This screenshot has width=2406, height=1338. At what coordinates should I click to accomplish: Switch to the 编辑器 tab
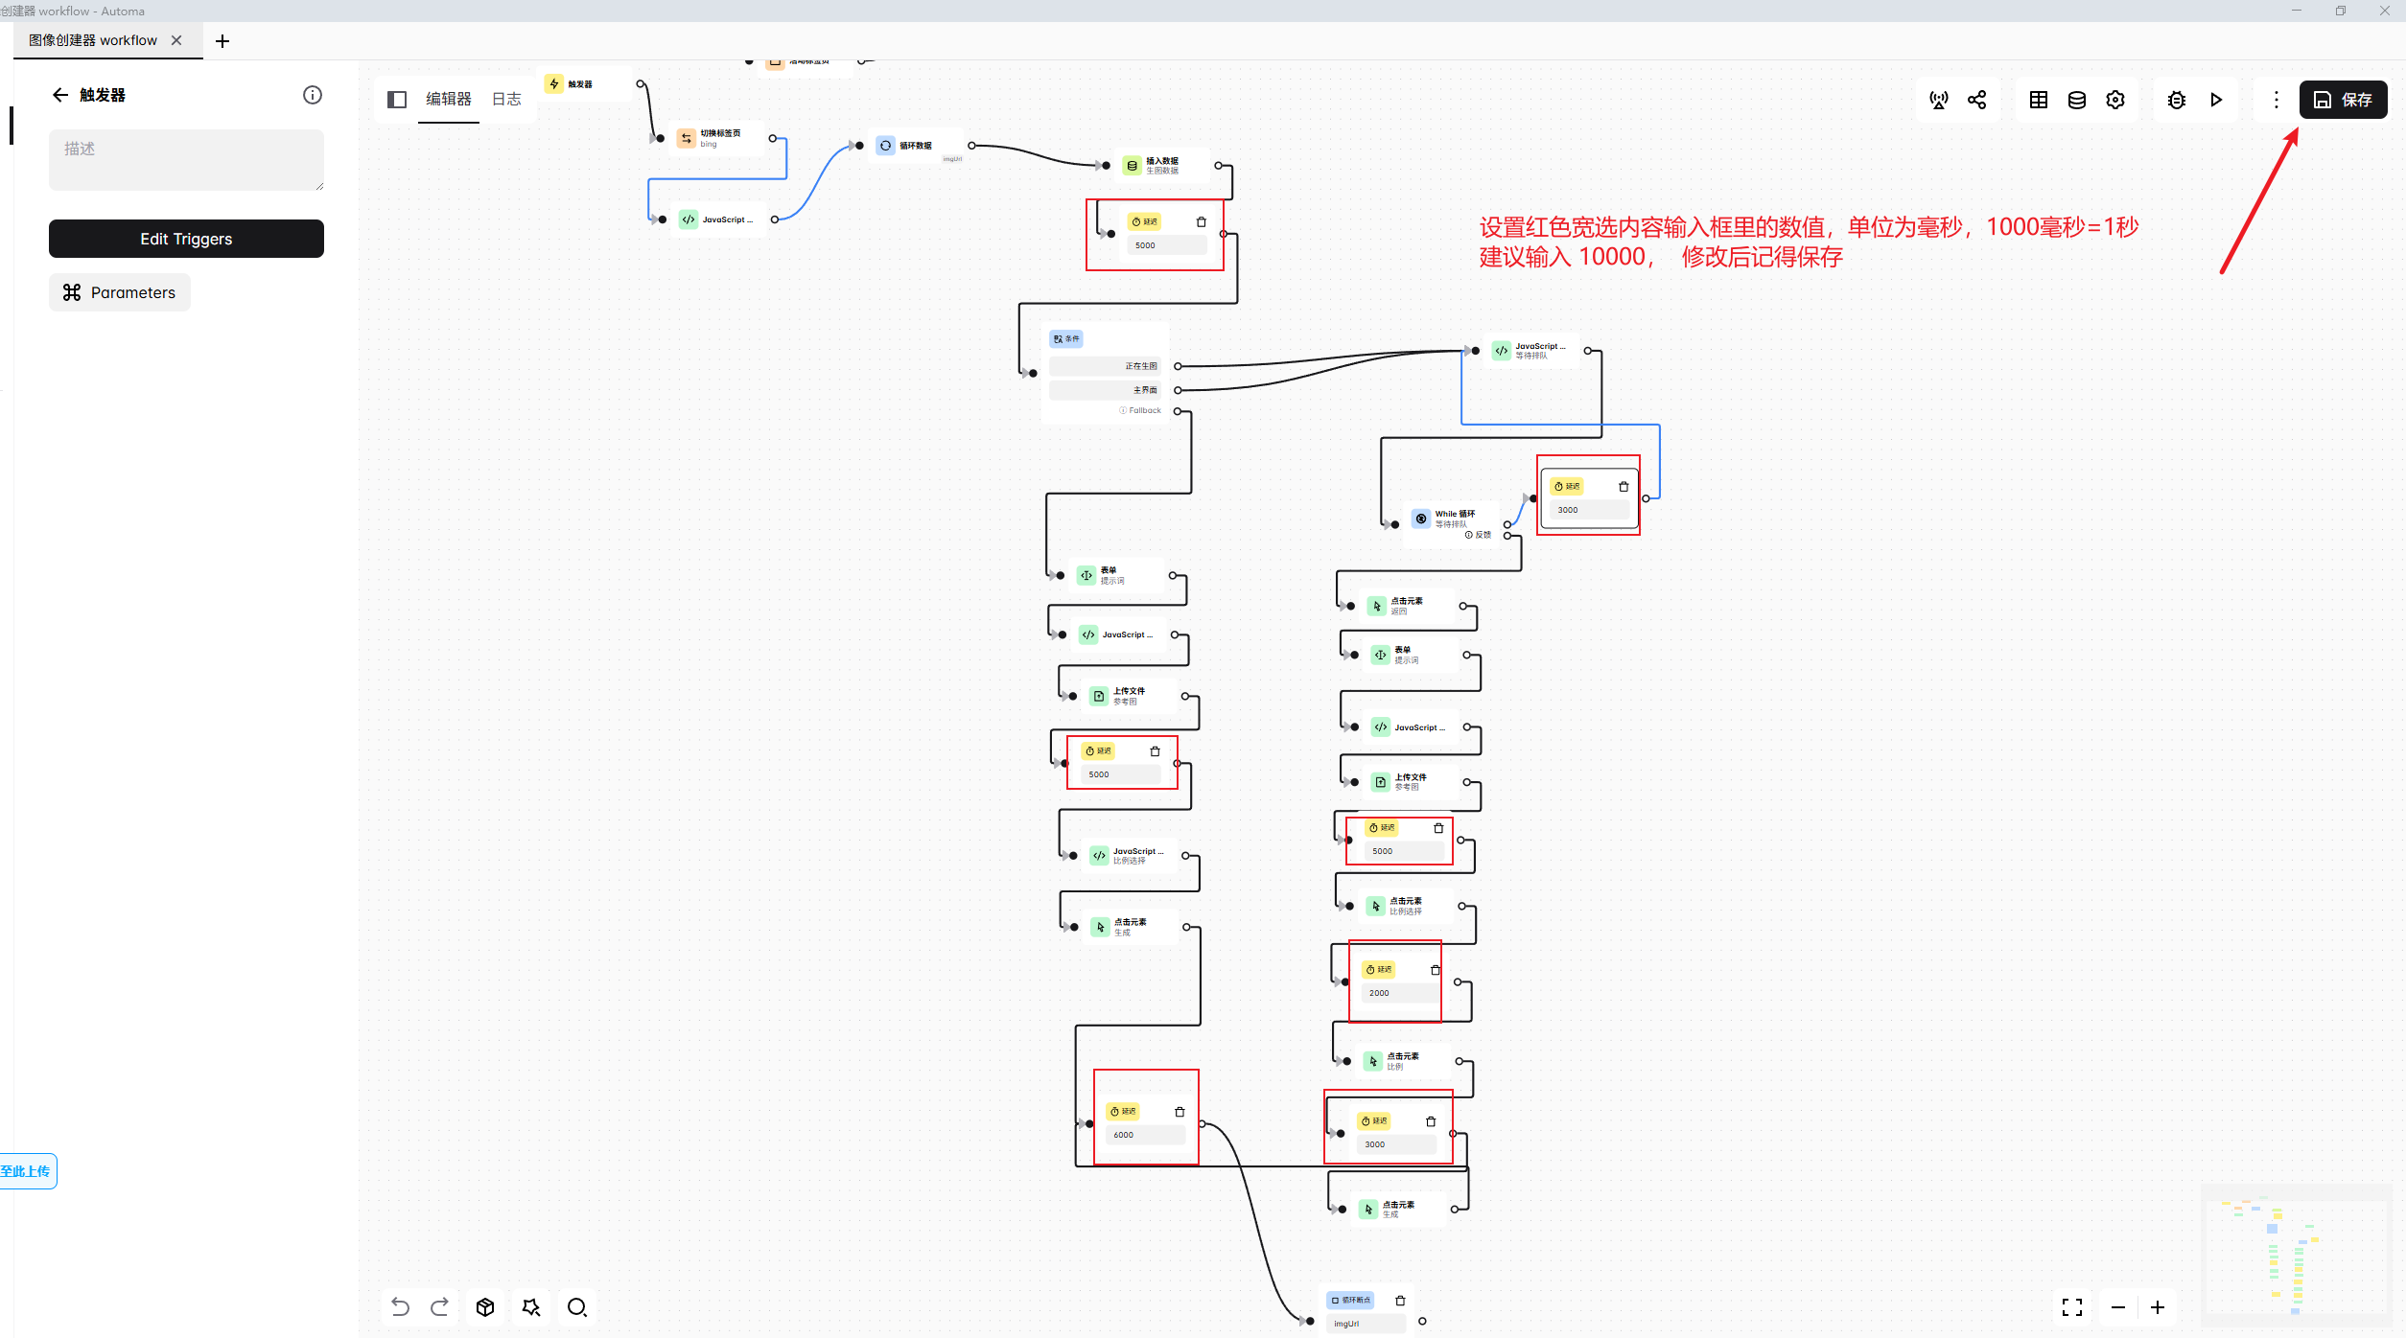(x=449, y=99)
